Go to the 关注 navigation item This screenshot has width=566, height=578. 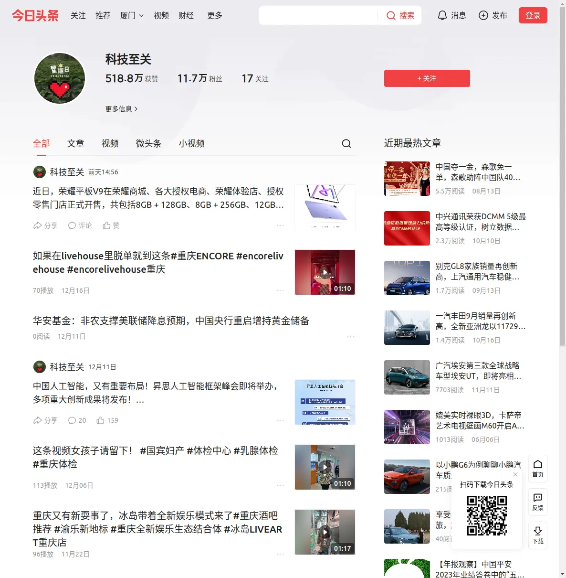78,15
